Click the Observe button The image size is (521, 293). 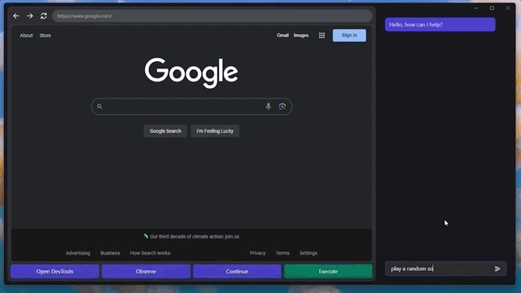(x=146, y=271)
